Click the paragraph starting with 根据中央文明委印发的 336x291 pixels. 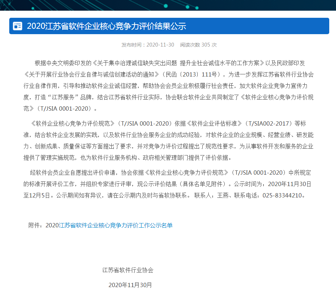tap(169, 86)
